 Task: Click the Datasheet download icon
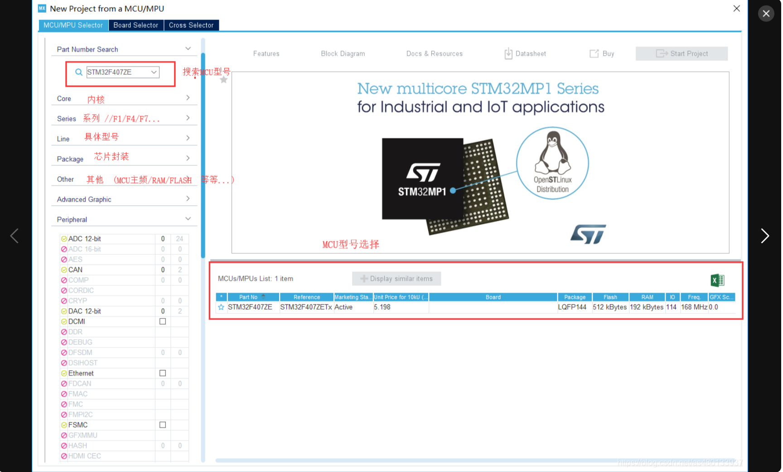[508, 53]
